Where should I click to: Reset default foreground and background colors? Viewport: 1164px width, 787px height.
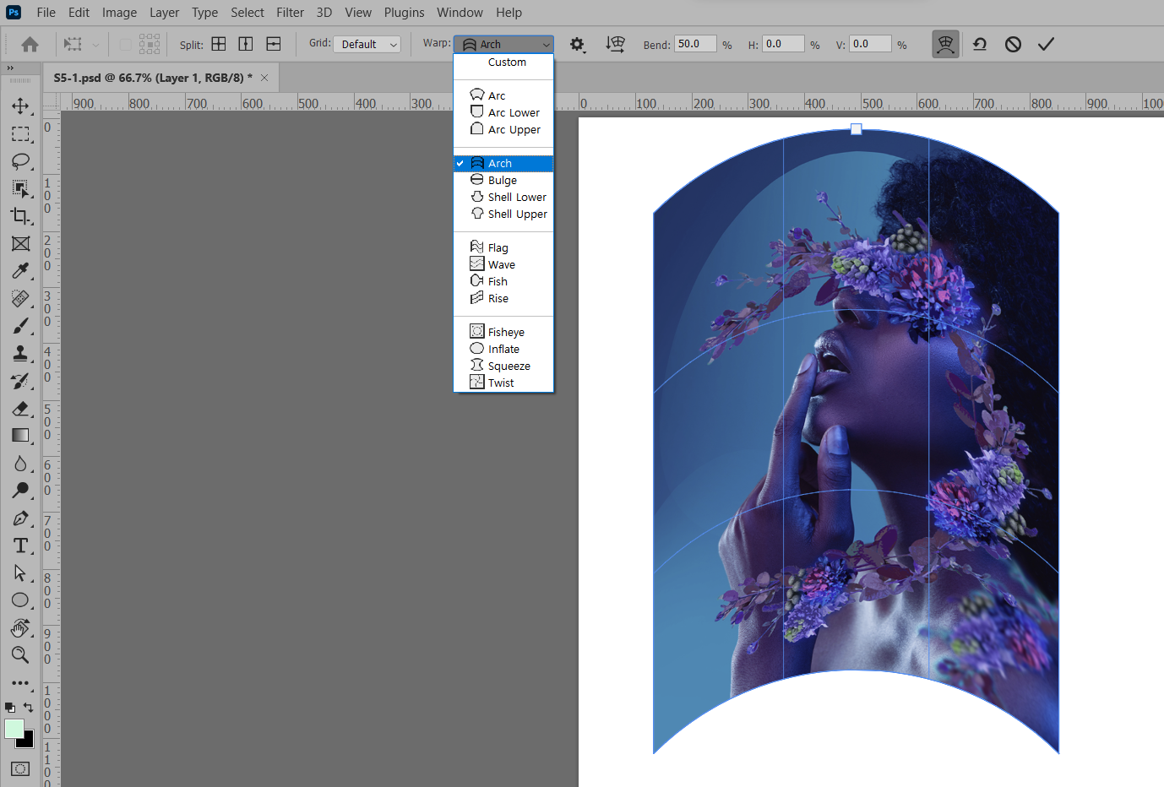coord(9,708)
